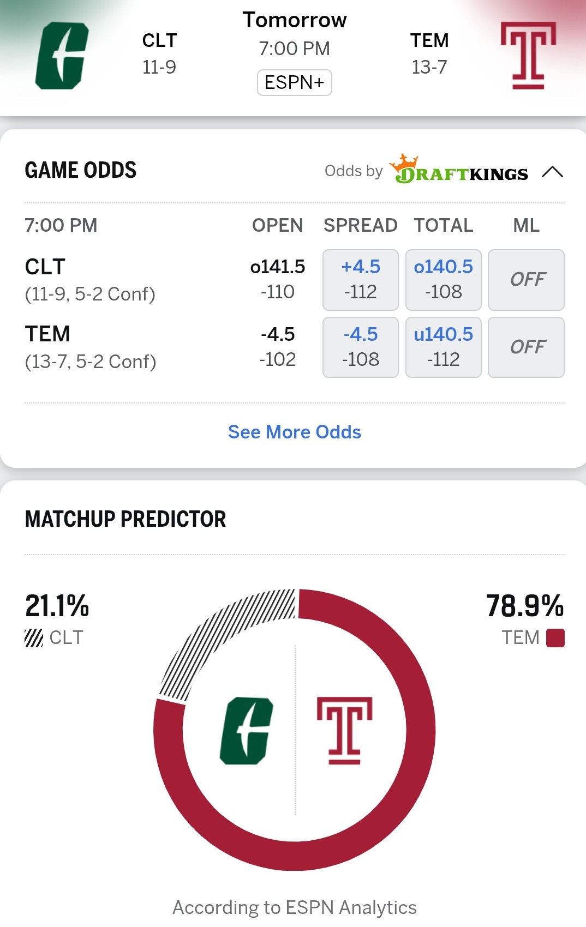Screen dimensions: 586x927
Task: Open CLT team name in header
Action: coord(159,40)
